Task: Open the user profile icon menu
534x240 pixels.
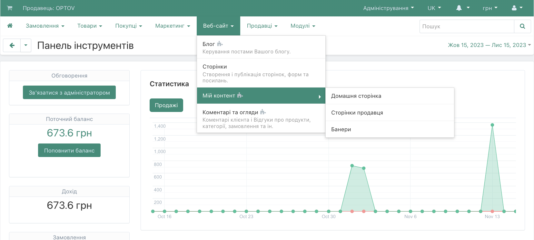Action: pyautogui.click(x=514, y=8)
